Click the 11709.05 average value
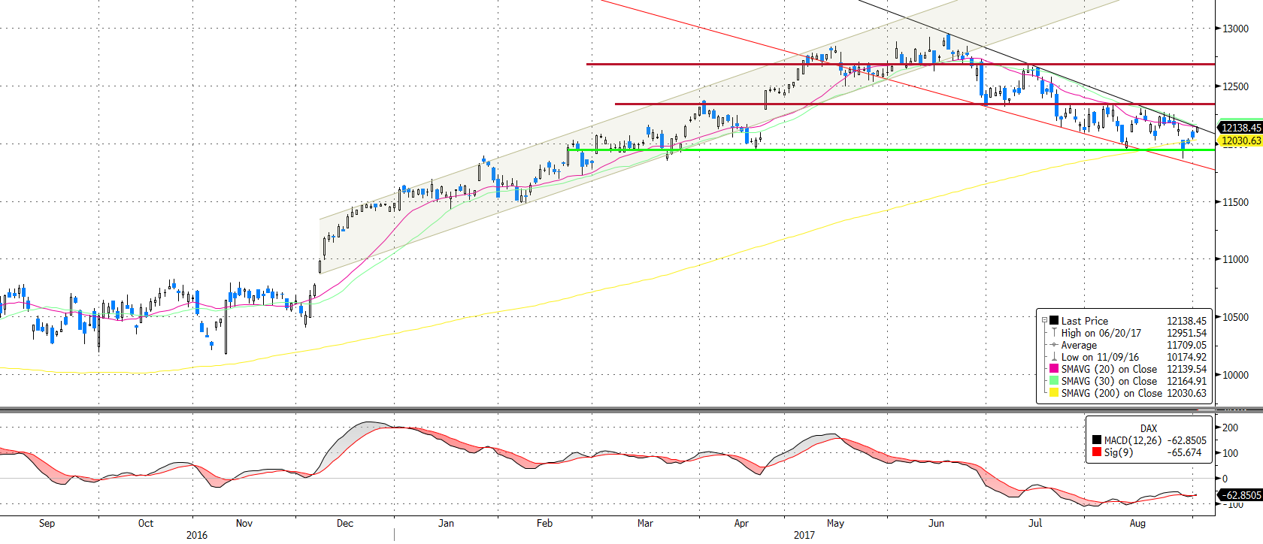 pos(1186,345)
